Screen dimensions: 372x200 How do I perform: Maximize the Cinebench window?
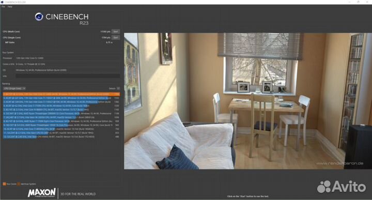click(x=358, y=2)
